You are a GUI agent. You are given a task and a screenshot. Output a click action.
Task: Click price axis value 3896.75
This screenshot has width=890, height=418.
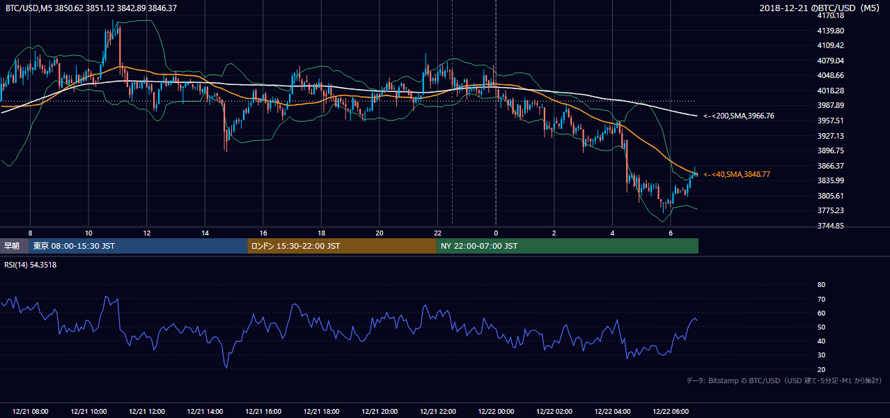pos(831,150)
